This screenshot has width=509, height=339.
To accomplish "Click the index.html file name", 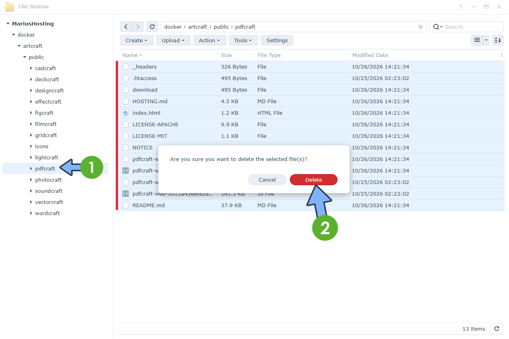I will [x=146, y=113].
